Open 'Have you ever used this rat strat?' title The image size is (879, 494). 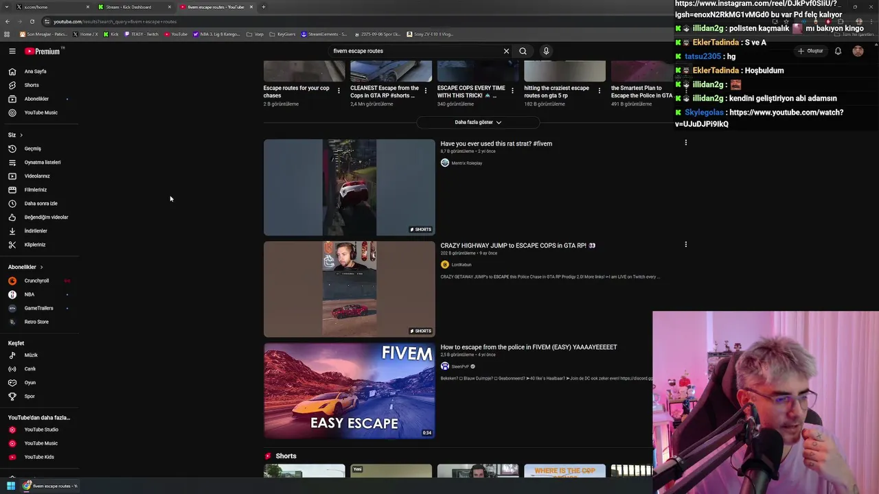point(496,143)
